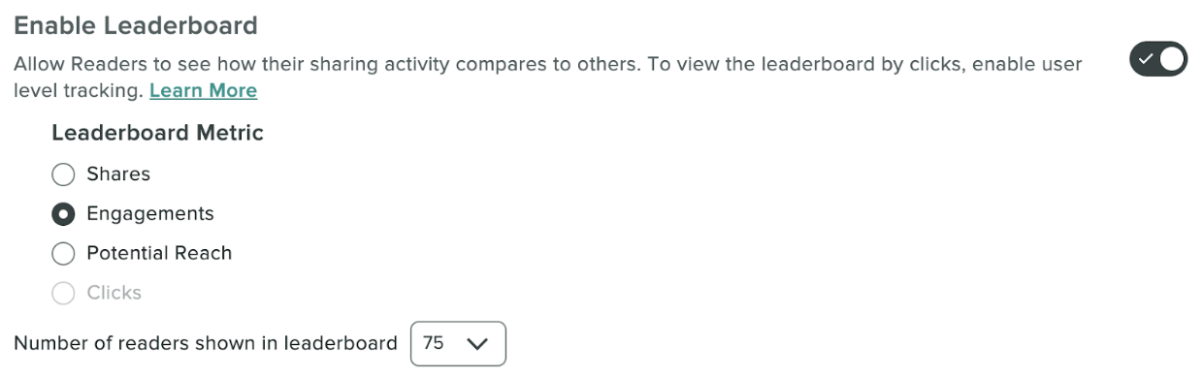Click the checkmark icon inside the leaderboard switch

(1146, 59)
